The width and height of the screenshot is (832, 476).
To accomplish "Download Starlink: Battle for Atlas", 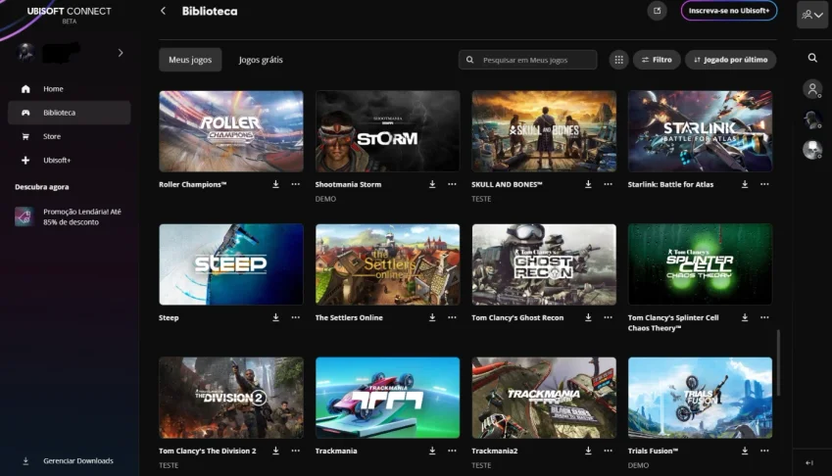I will [745, 184].
